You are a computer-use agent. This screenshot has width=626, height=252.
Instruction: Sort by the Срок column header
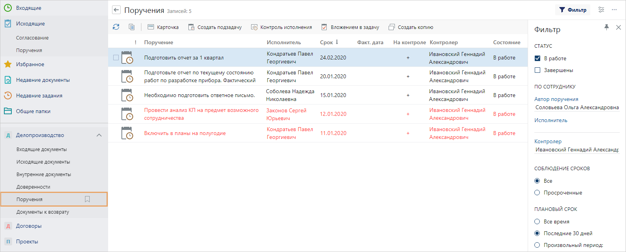(x=326, y=42)
